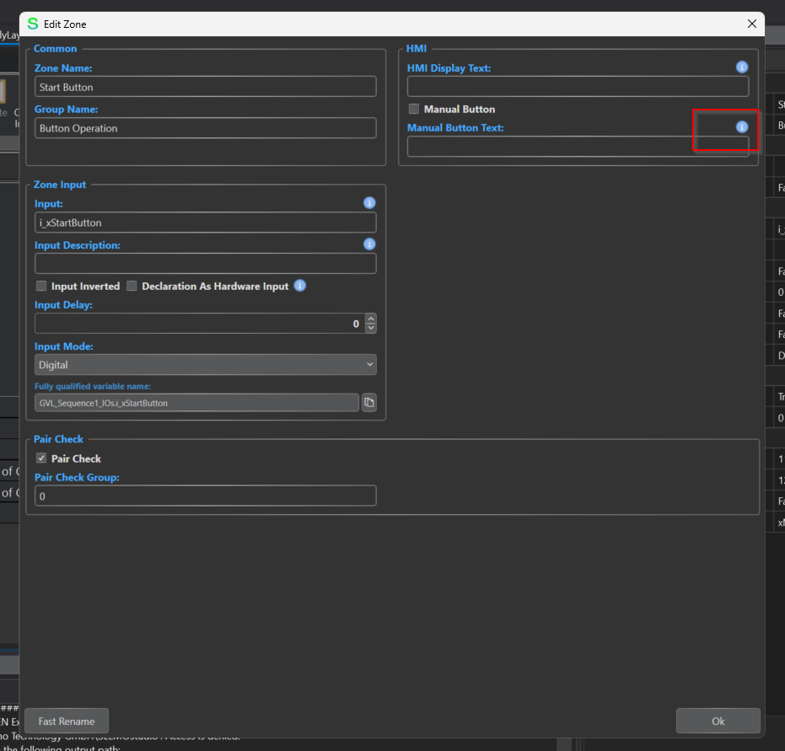Enable the Manual Button checkbox
The width and height of the screenshot is (785, 751).
point(414,109)
